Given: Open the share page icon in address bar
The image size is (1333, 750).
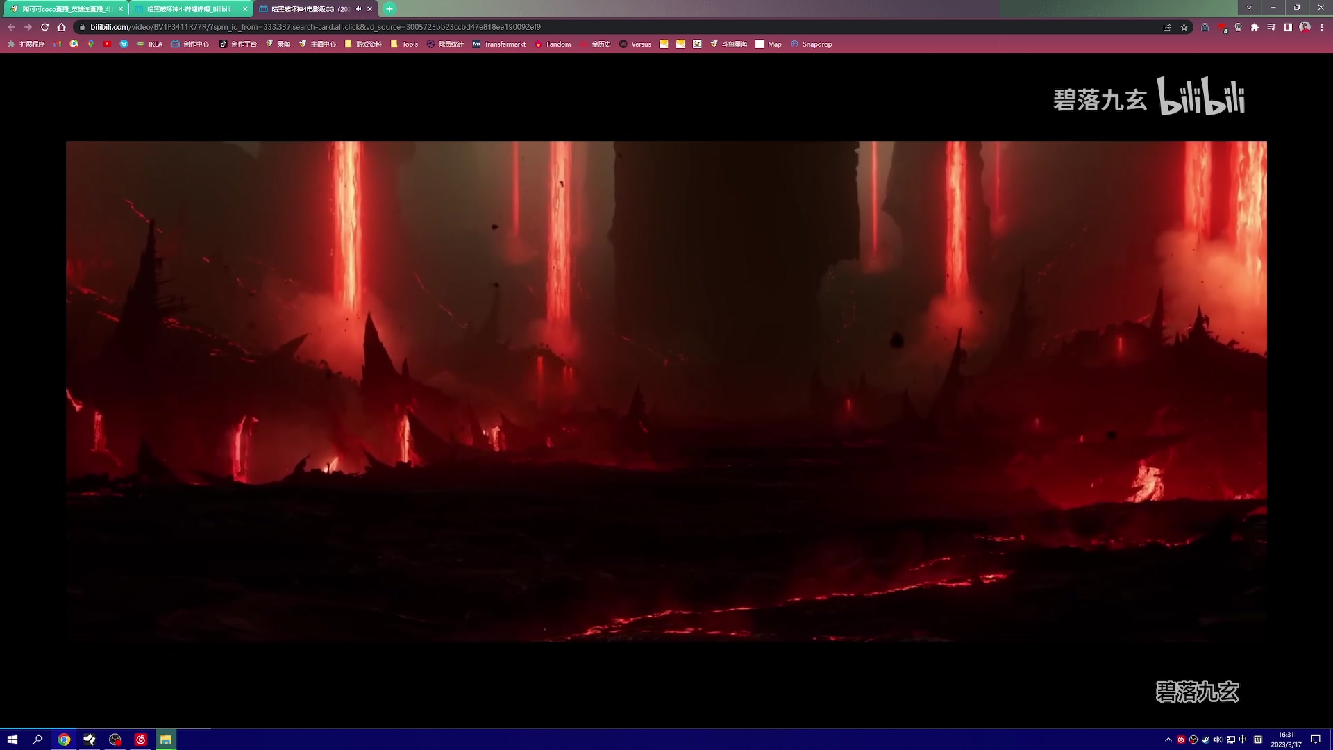Looking at the screenshot, I should pos(1167,27).
